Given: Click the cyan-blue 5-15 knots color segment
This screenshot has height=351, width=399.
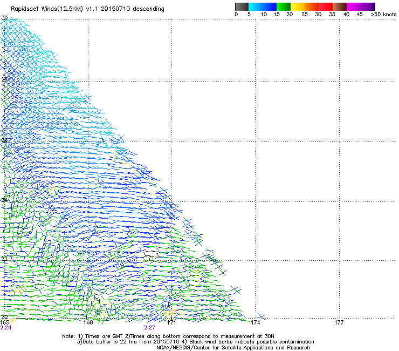Looking at the screenshot, I should click(x=263, y=6).
